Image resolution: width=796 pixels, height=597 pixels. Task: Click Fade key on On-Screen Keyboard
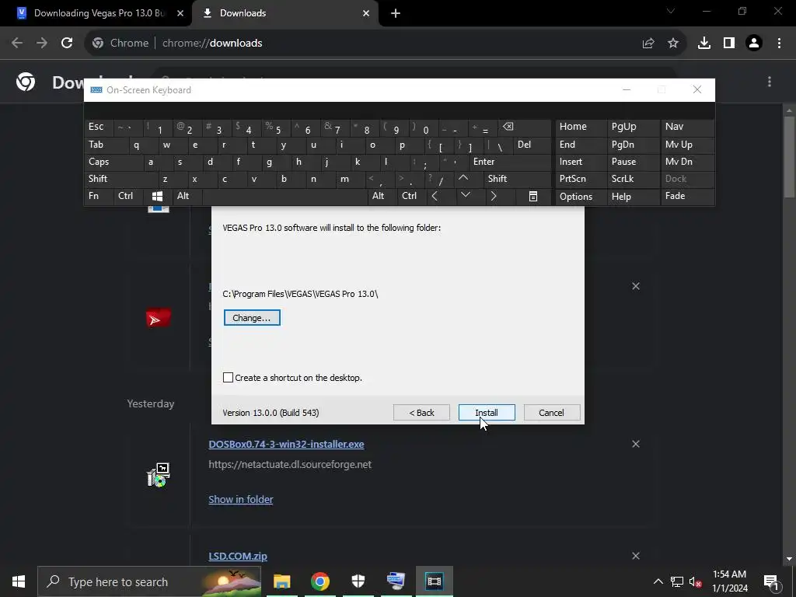point(687,196)
